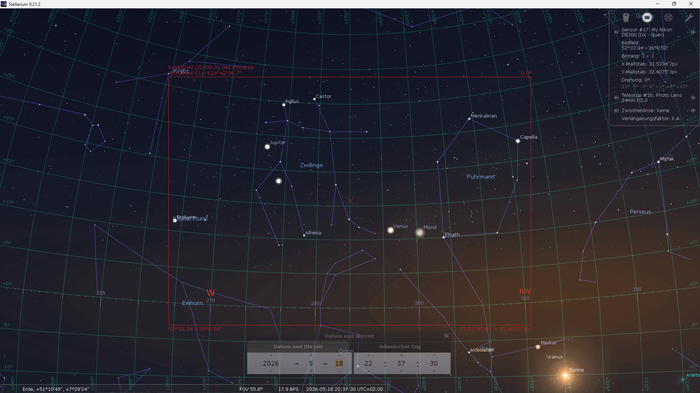
Task: Switch to Datum und Uhrzeit tab
Action: [x=298, y=346]
